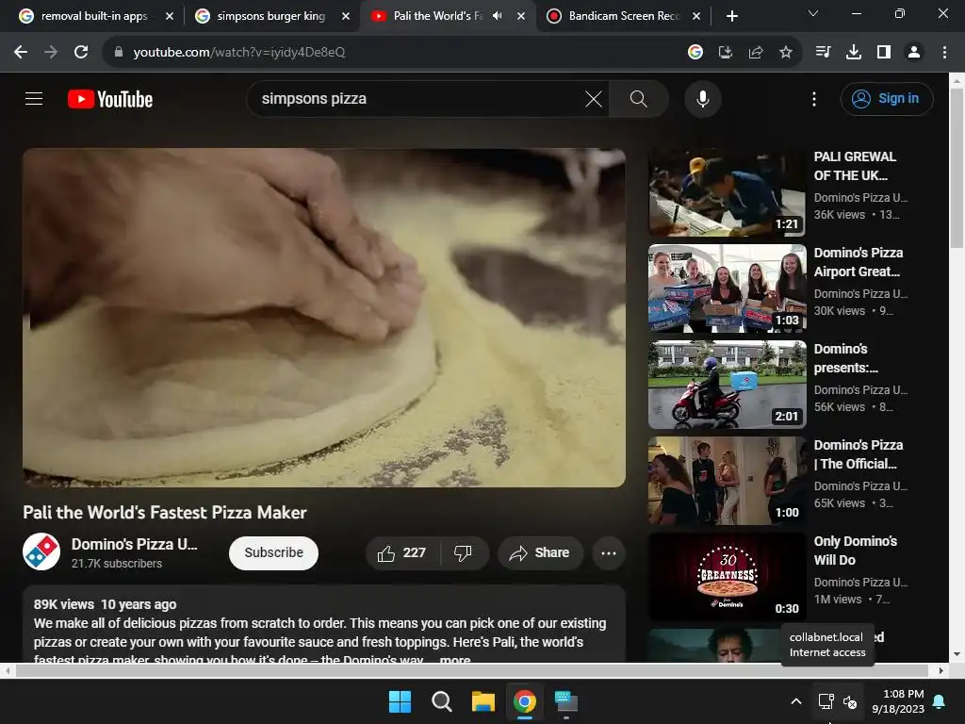Click the video player area
This screenshot has width=965, height=724.
pos(324,318)
